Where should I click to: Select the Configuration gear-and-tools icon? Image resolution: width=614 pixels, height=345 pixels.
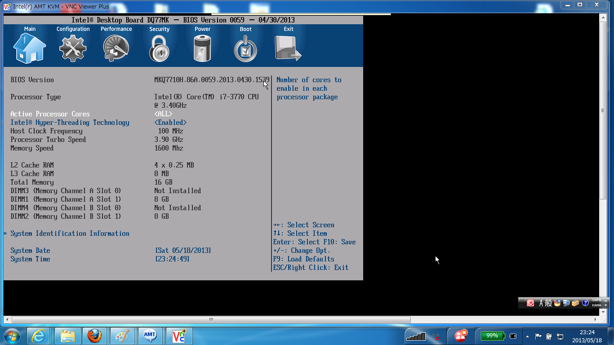(73, 48)
